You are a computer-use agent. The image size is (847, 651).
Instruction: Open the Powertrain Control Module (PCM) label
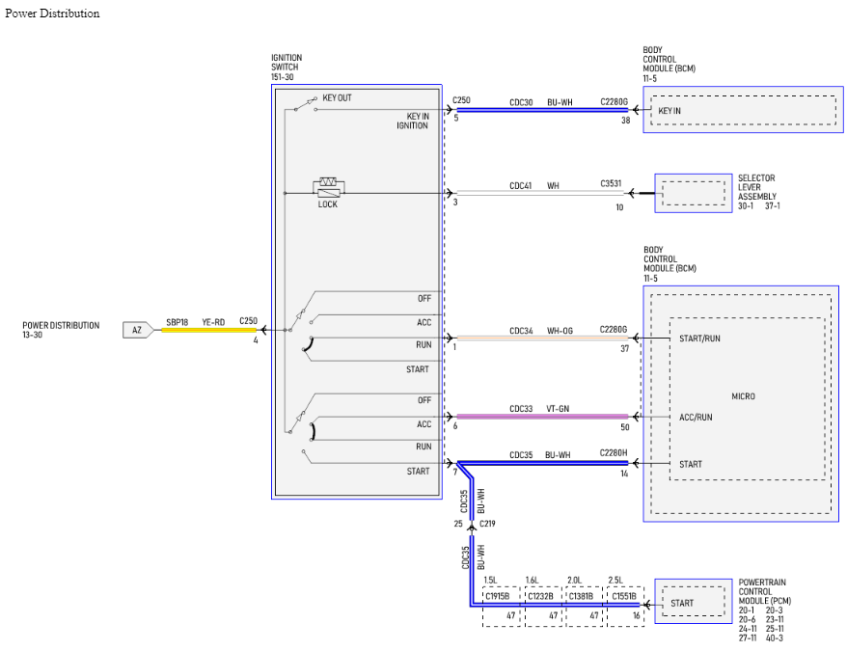[764, 591]
